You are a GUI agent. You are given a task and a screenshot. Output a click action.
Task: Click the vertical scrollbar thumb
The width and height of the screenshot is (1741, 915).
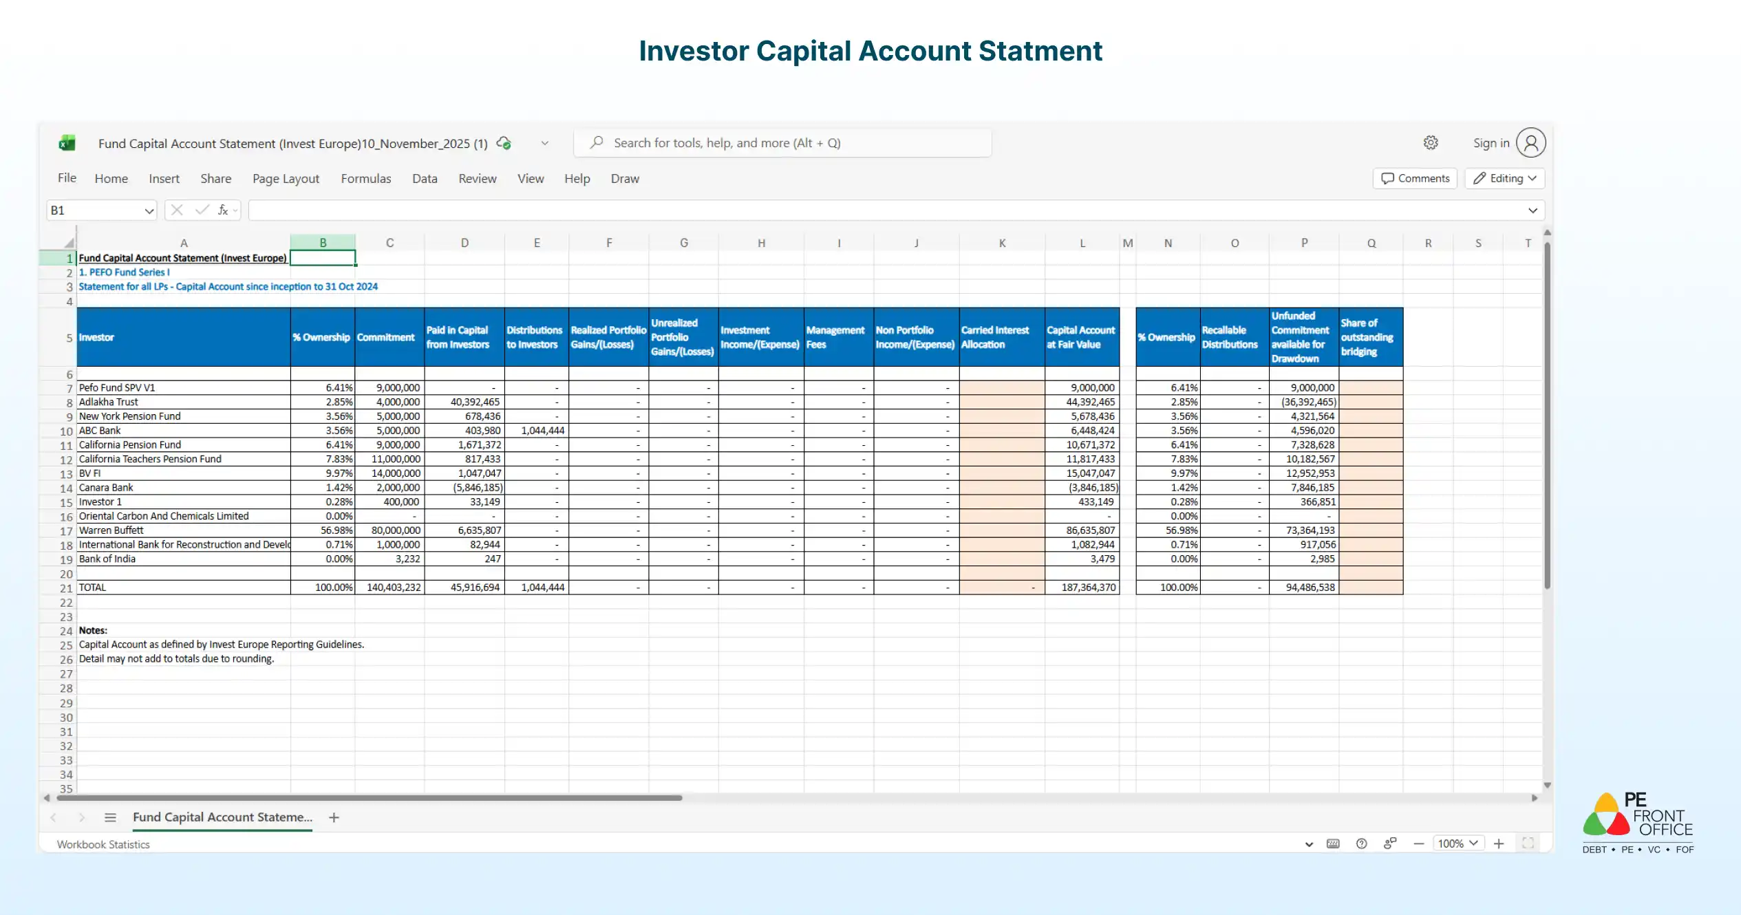coord(1547,416)
